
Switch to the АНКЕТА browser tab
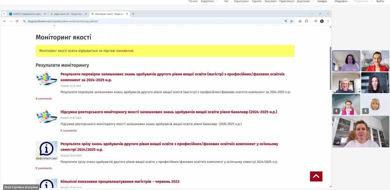(27, 14)
